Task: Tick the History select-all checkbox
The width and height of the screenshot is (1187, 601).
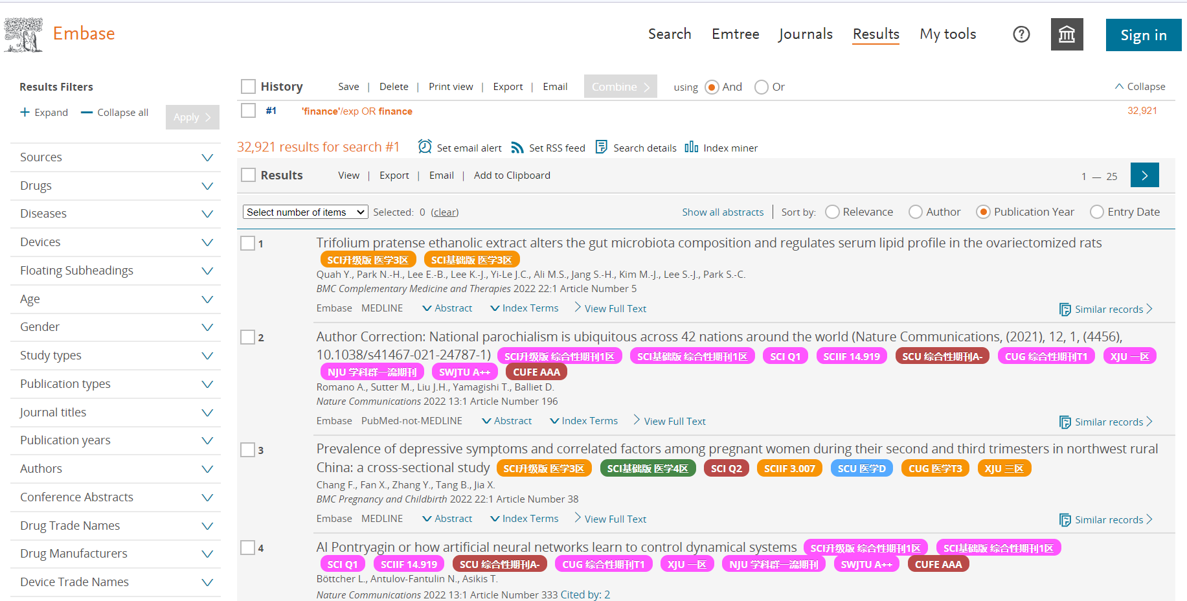Action: point(248,86)
